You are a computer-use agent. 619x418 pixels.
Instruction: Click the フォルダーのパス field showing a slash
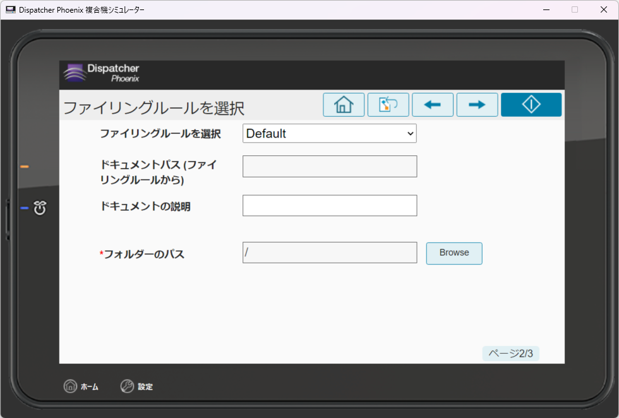tap(329, 253)
